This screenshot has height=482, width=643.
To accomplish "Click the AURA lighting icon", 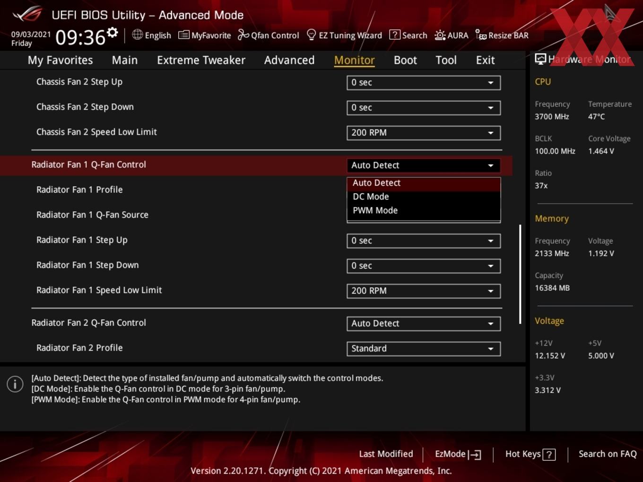I will click(x=440, y=35).
